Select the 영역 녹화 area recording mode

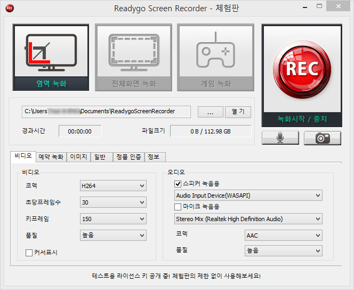tap(51, 58)
